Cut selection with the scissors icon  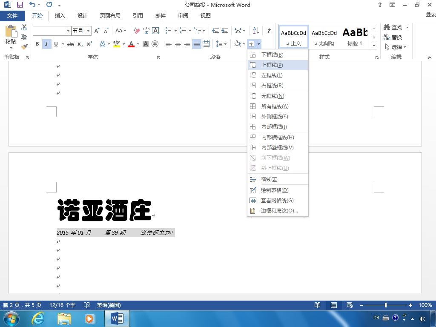tap(24, 27)
